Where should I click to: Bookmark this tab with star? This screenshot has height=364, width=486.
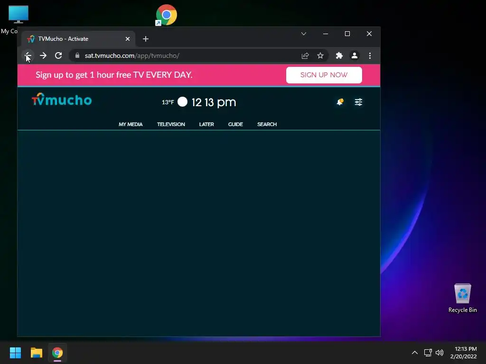tap(320, 56)
